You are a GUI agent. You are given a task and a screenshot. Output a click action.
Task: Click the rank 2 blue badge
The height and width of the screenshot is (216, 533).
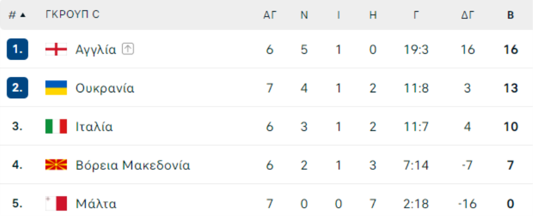coord(17,88)
